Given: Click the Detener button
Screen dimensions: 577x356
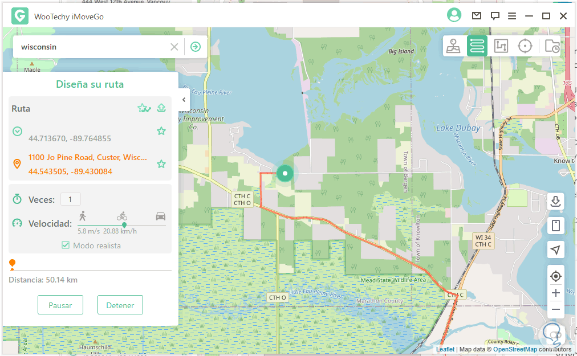Looking at the screenshot, I should tap(120, 305).
